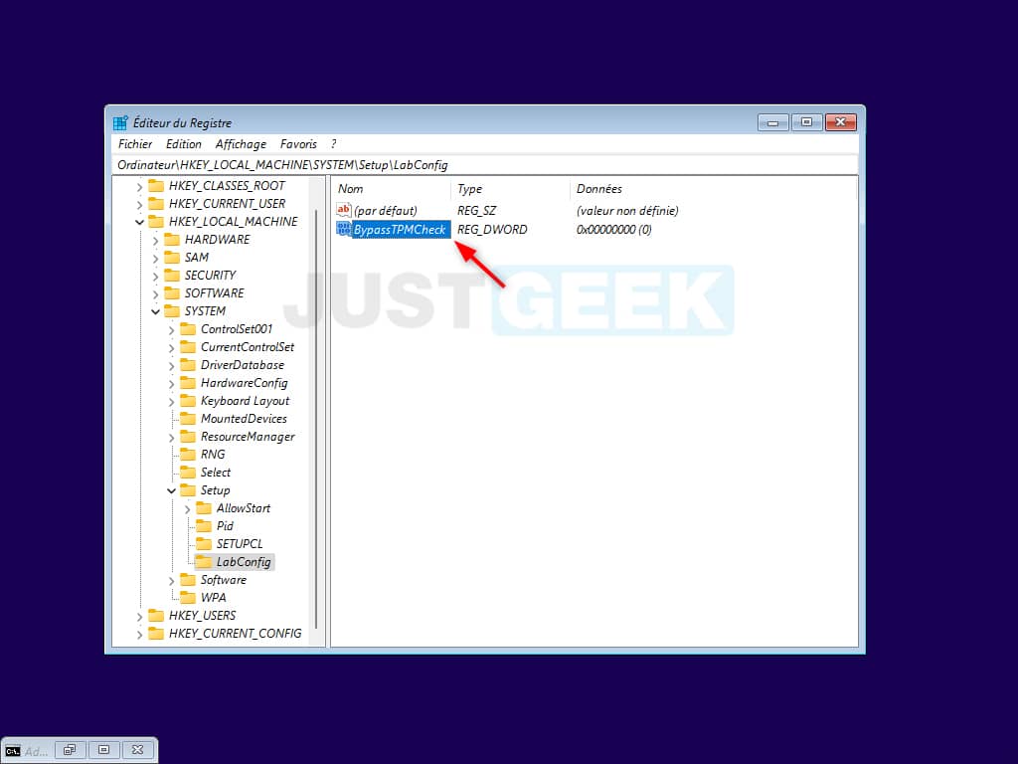
Task: Click the REG_DWORD type cell
Action: click(x=492, y=230)
